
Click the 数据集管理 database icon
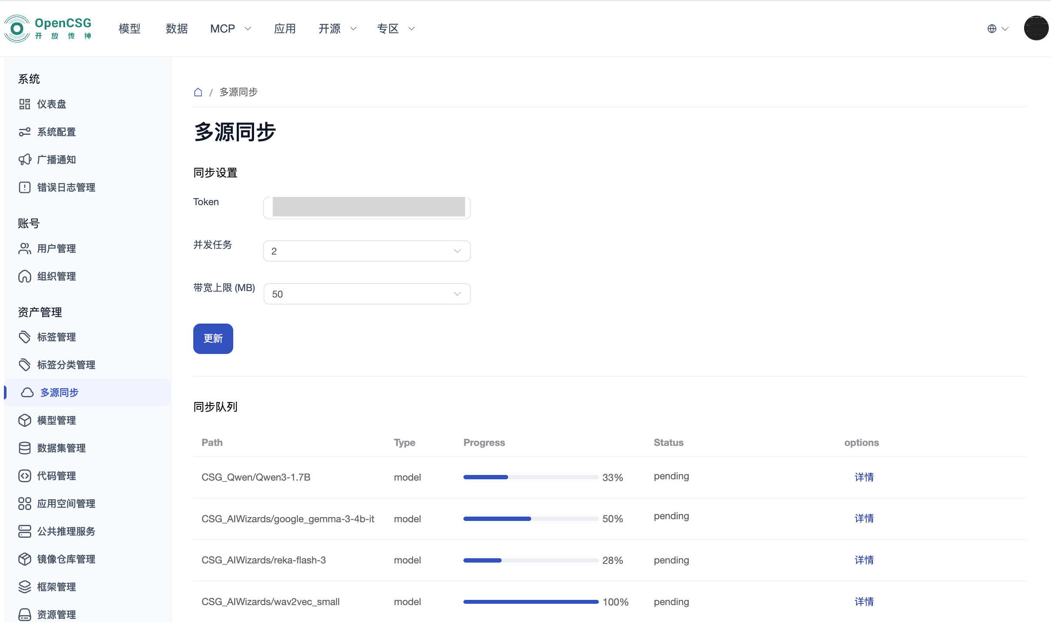25,448
